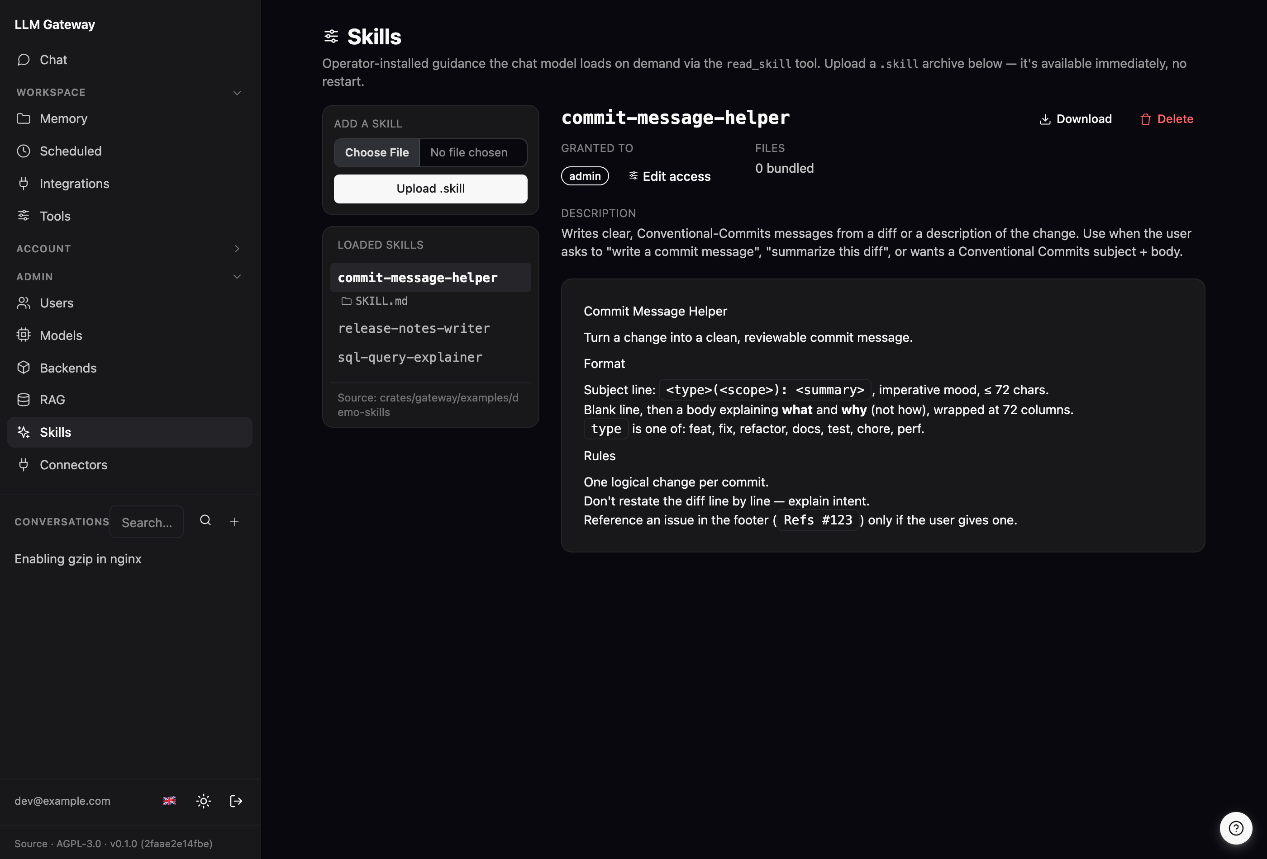Click the Choose File button

[x=377, y=153]
